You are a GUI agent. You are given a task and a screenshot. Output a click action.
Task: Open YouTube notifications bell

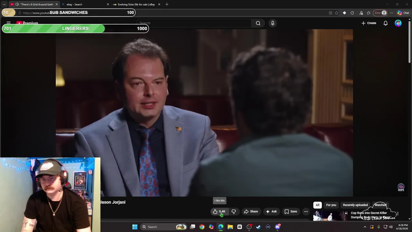click(x=385, y=23)
